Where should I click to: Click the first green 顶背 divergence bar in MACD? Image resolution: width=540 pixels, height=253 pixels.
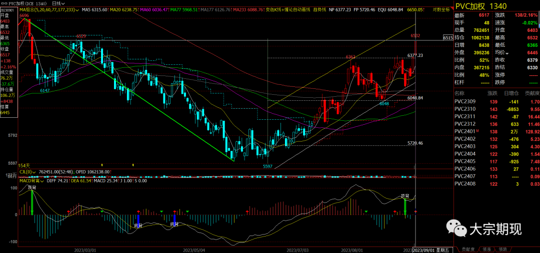pyautogui.click(x=32, y=203)
